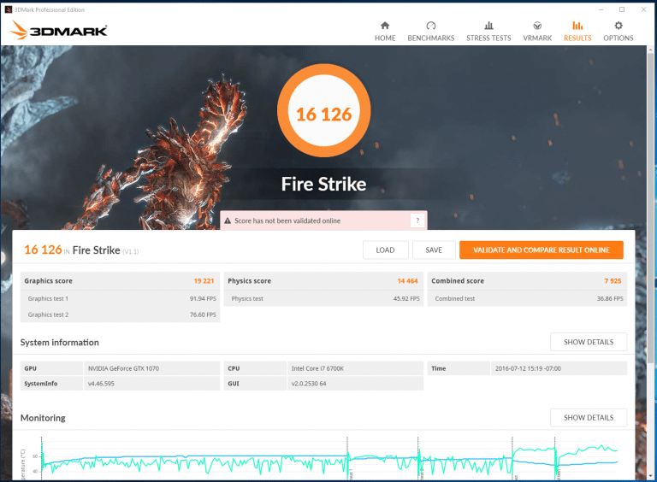Click the Graphics test 1 row
The height and width of the screenshot is (482, 657).
120,299
